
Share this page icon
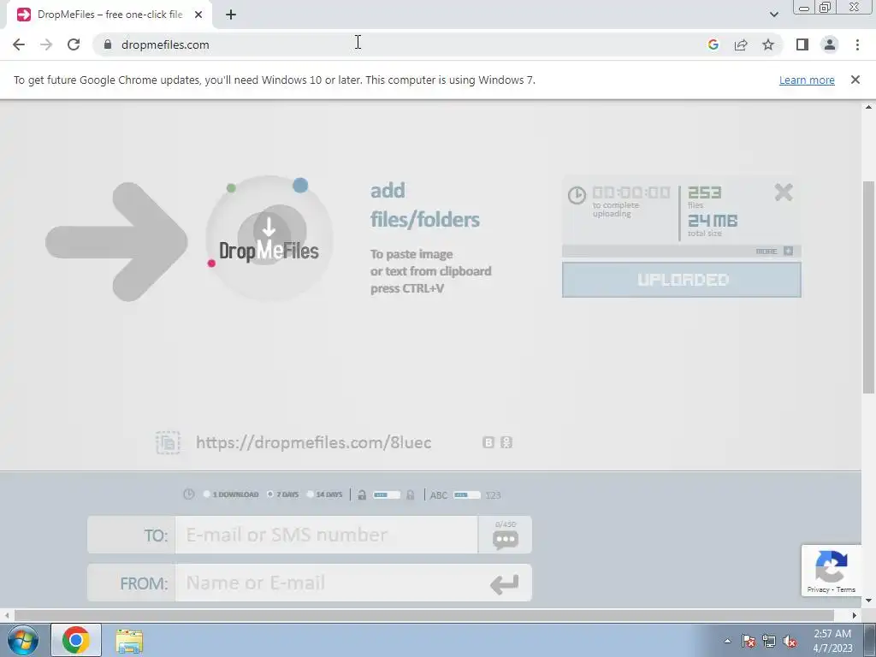(x=741, y=44)
